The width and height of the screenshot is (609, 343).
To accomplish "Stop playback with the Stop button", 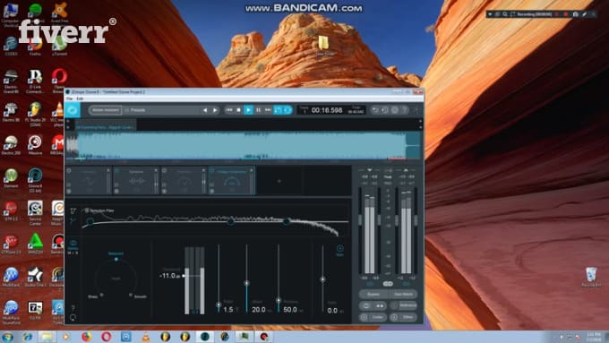I will tap(239, 110).
